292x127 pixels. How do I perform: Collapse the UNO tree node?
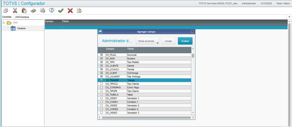[x=4, y=23]
